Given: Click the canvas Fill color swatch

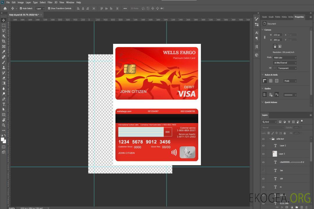Looking at the screenshot, I should pyautogui.click(x=274, y=68).
